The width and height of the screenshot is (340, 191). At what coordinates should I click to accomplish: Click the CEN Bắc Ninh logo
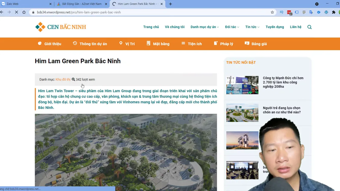[61, 27]
